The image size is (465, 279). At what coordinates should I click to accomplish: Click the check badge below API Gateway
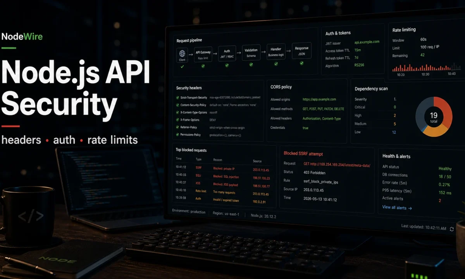(203, 66)
